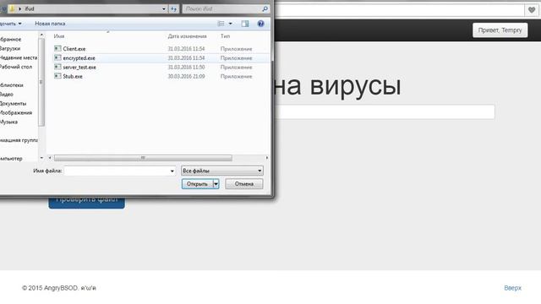
Task: Open Рабочий стол in the navigation pane
Action: pyautogui.click(x=16, y=67)
